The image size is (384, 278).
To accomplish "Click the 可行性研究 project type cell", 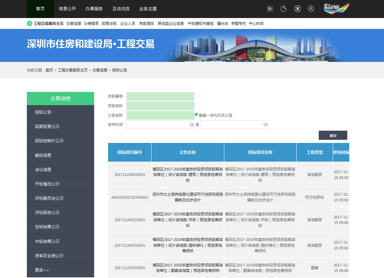I will tap(314, 197).
